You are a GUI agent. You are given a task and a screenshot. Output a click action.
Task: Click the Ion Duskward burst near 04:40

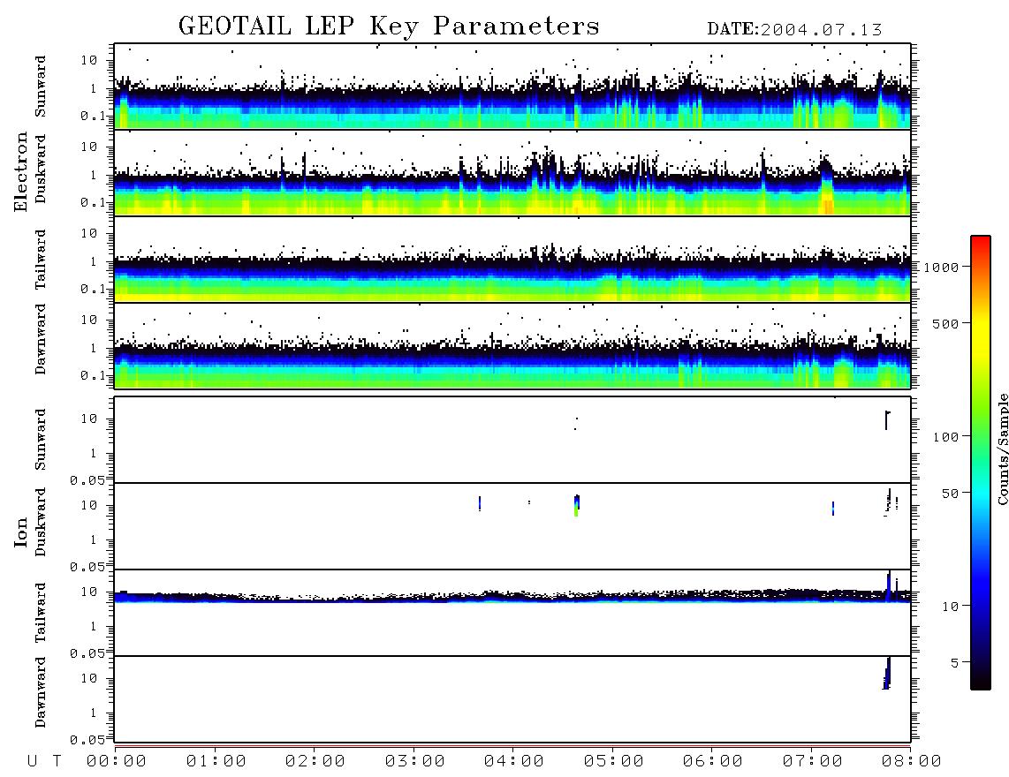click(x=577, y=506)
